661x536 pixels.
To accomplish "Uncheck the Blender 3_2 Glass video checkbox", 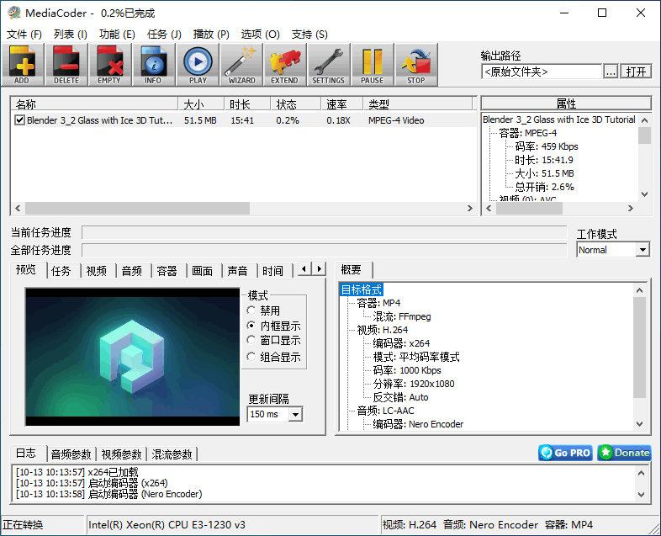I will [x=20, y=120].
